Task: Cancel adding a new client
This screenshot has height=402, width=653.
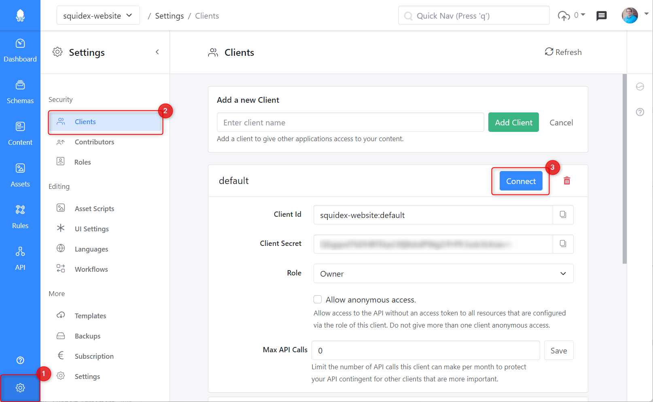Action: coord(561,122)
